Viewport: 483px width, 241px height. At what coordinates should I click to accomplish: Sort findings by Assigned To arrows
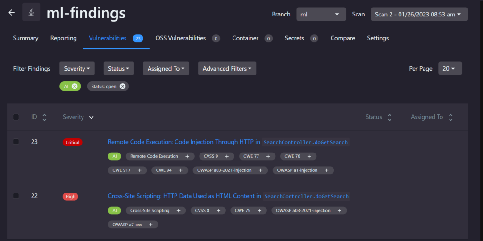pyautogui.click(x=450, y=117)
